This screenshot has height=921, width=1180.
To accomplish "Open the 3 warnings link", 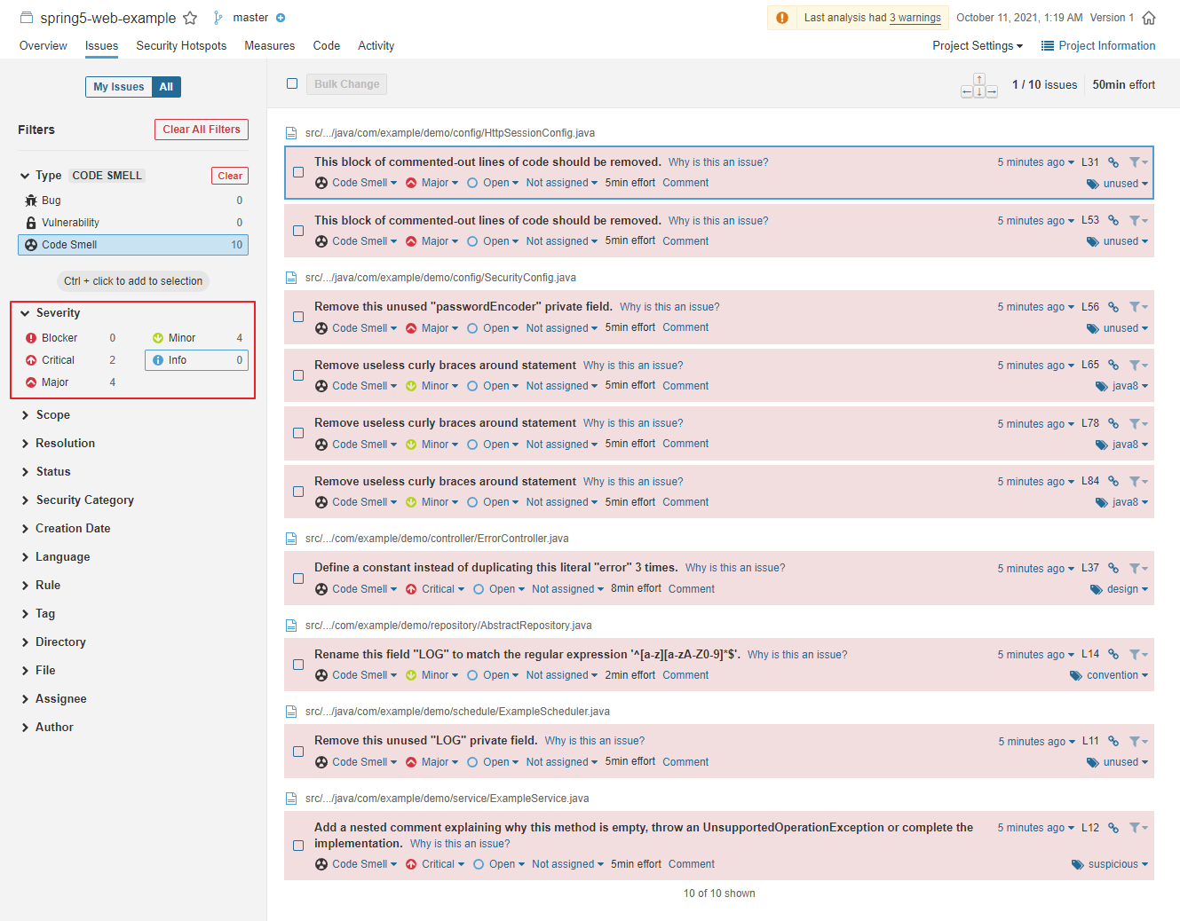I will (x=915, y=18).
